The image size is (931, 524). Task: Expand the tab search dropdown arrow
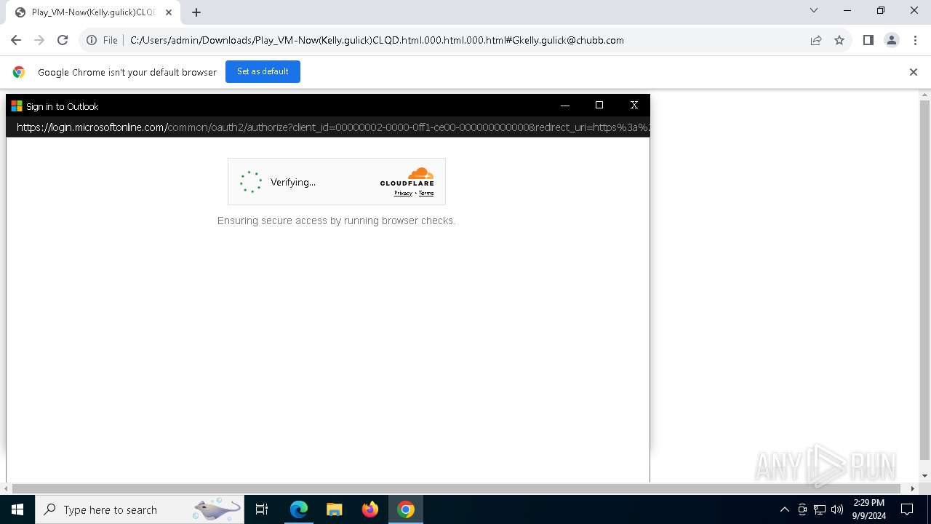click(x=814, y=10)
